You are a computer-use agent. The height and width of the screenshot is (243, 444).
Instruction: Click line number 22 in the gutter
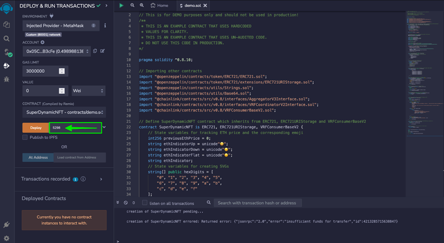(x=128, y=127)
